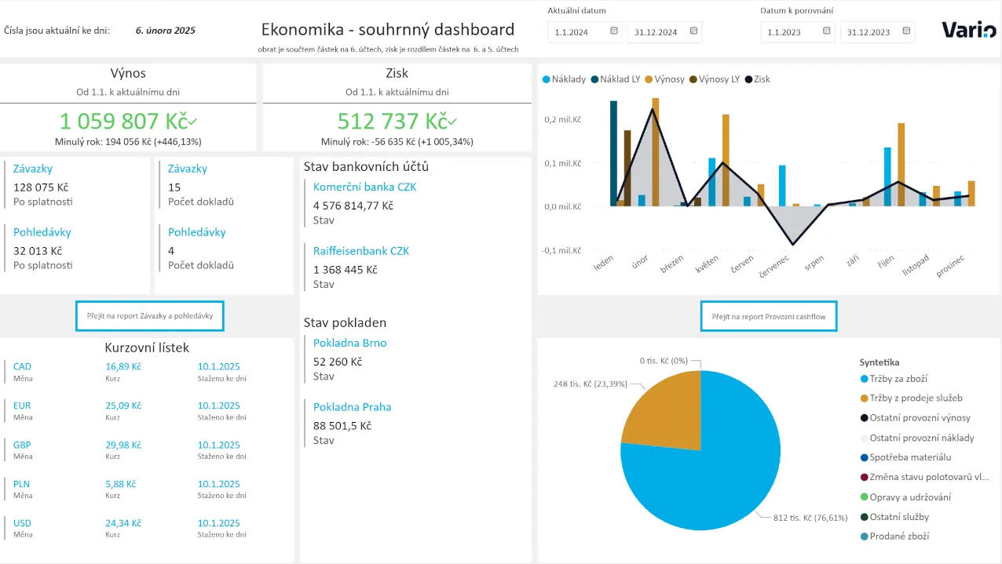Click the green checkmark beside Výnos value
The width and height of the screenshot is (1002, 564).
pos(192,122)
